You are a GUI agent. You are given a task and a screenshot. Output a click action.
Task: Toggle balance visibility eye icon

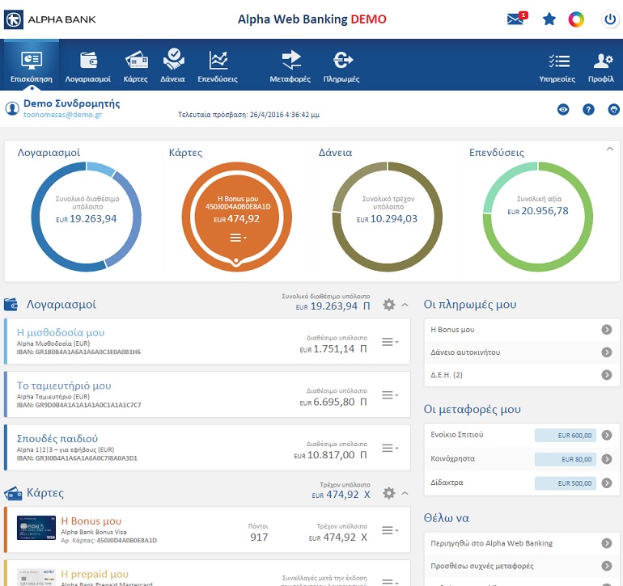pos(563,109)
